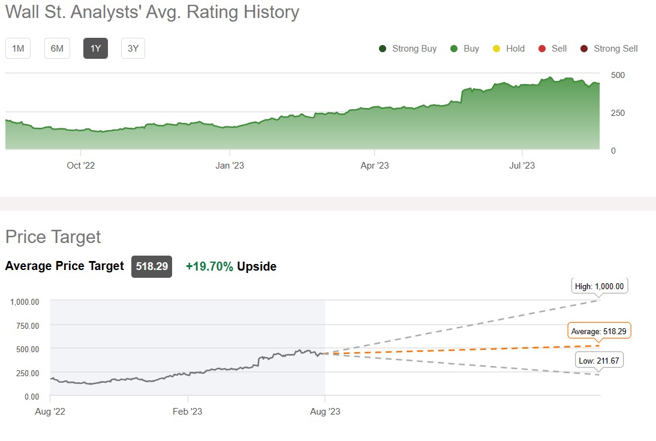Toggle the yellow Hold legend dot
Screen dimensions: 656x441
496,49
